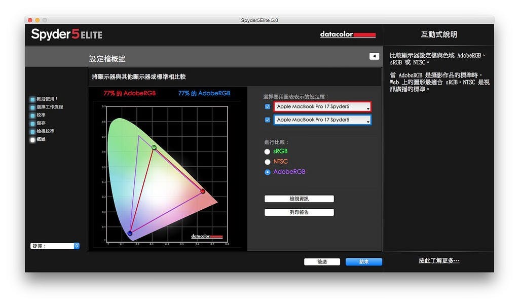Open the 捷徑 shortcut dropdown
This screenshot has width=519, height=306.
[55, 246]
